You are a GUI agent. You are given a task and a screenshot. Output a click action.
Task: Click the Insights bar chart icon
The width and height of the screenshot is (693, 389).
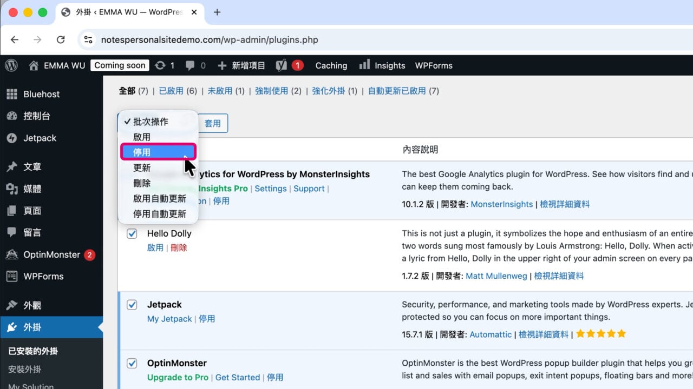[x=364, y=65]
